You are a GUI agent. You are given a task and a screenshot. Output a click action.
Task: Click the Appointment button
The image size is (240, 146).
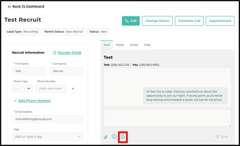tap(220, 21)
